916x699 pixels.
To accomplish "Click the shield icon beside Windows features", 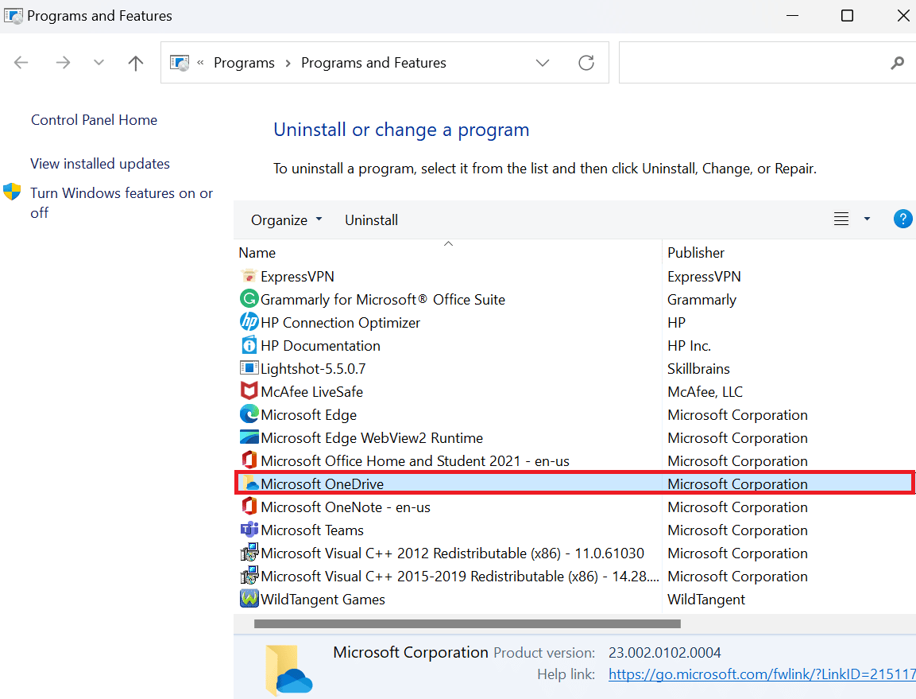I will 12,192.
